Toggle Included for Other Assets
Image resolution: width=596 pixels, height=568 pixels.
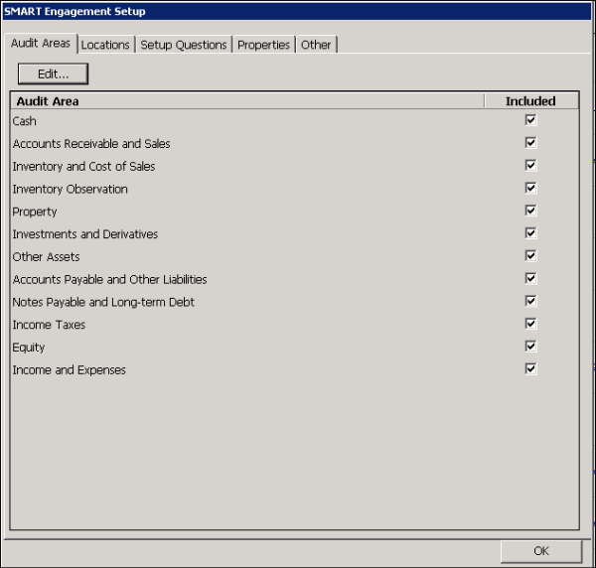[x=530, y=255]
